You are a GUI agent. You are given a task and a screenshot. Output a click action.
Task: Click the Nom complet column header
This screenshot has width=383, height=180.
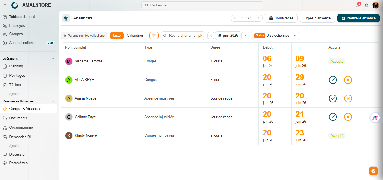(x=76, y=47)
